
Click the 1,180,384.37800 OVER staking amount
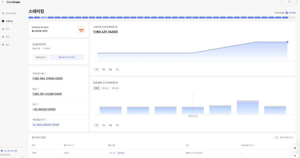pos(47,79)
